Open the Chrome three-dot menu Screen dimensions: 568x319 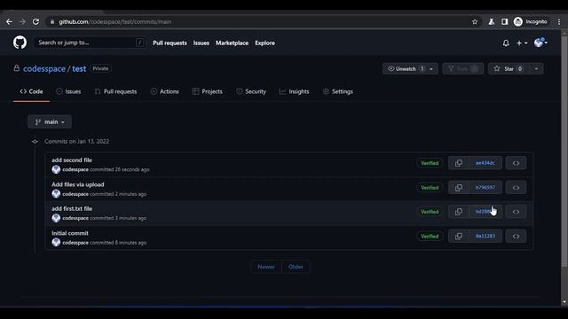coord(559,21)
